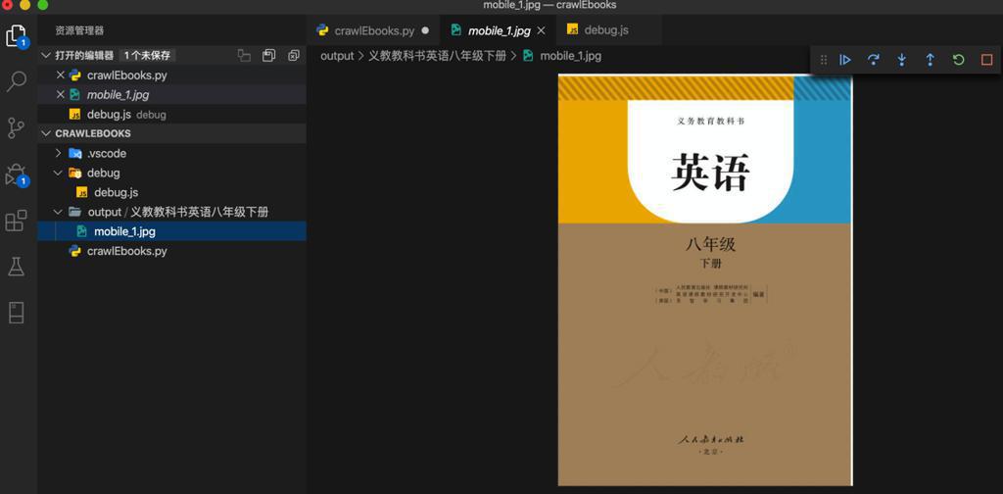
Task: Switch to the debug.js tab
Action: click(x=607, y=30)
